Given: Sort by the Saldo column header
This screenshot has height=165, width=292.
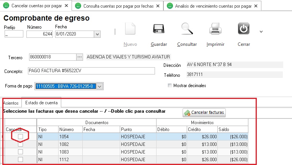Looking at the screenshot, I should [233, 129].
